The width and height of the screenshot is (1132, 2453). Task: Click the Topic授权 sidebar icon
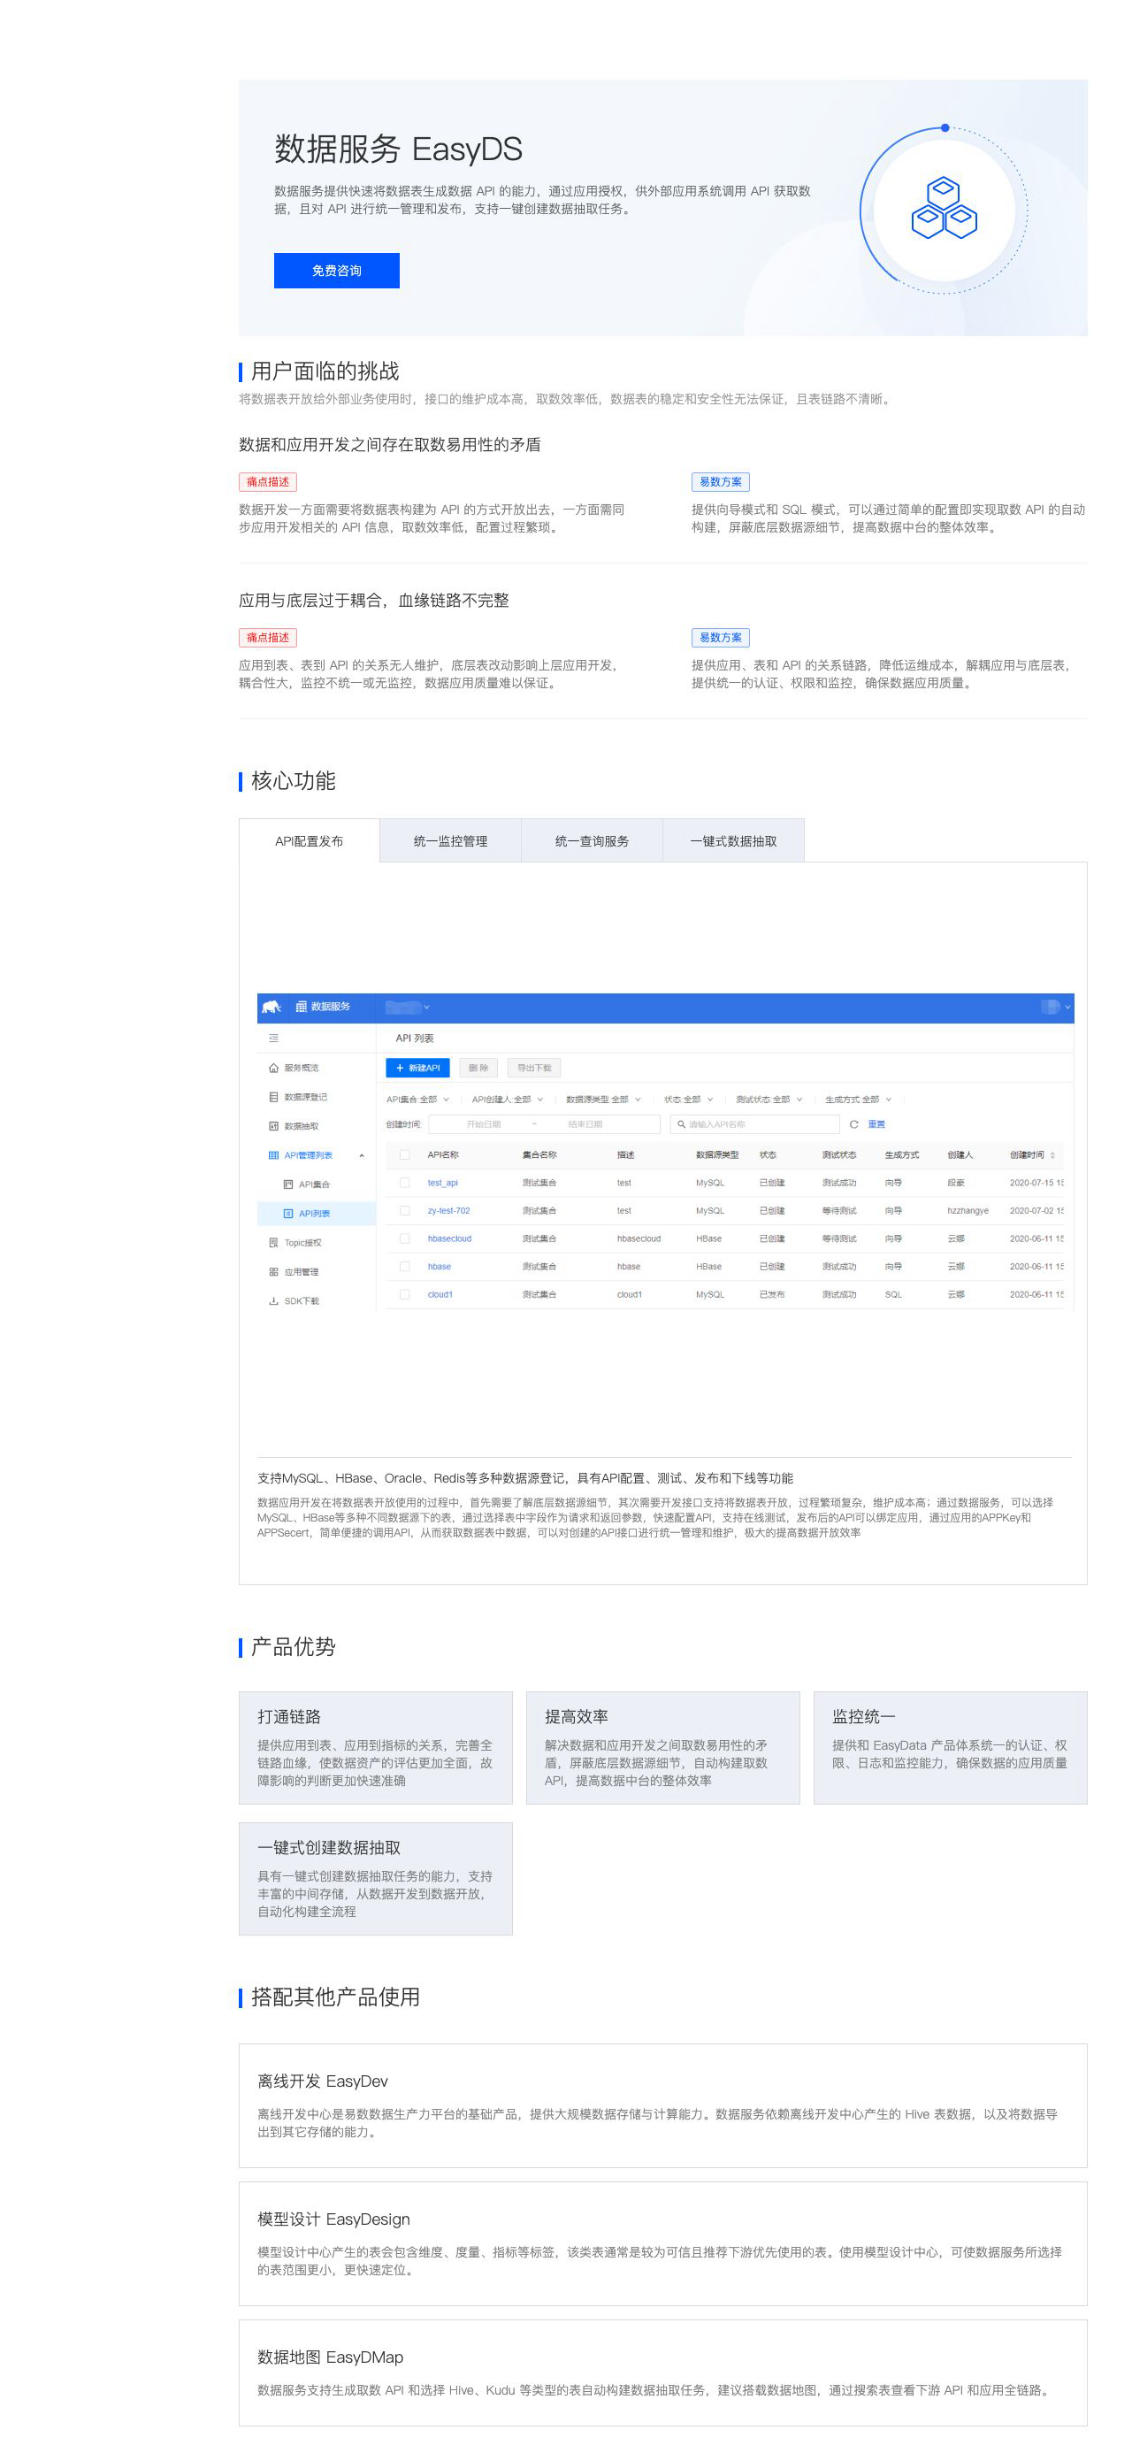[x=273, y=1243]
